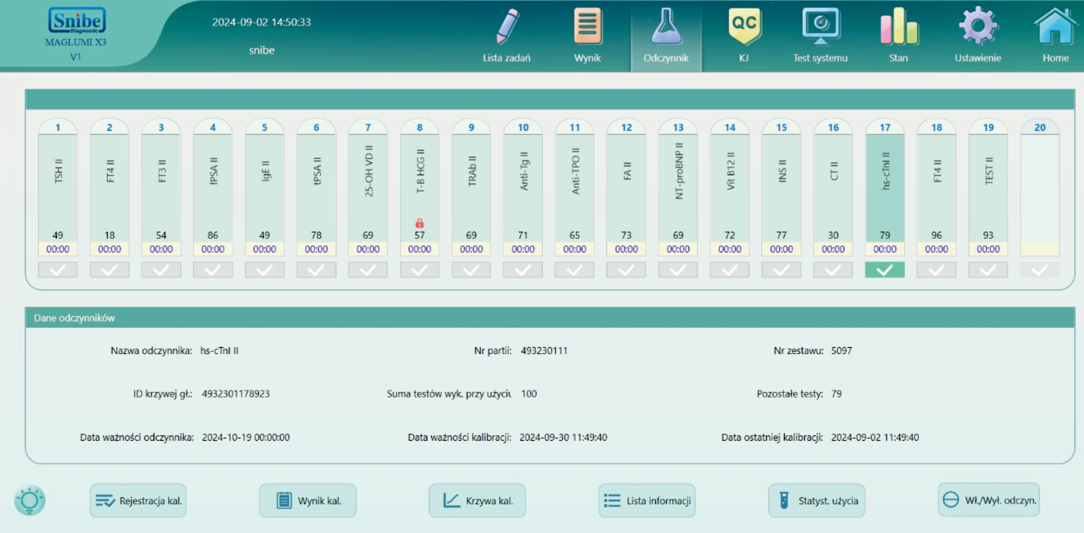This screenshot has height=533, width=1084.
Task: Toggle green checkmark under slot 17 hs-cTnI
Action: tap(884, 270)
